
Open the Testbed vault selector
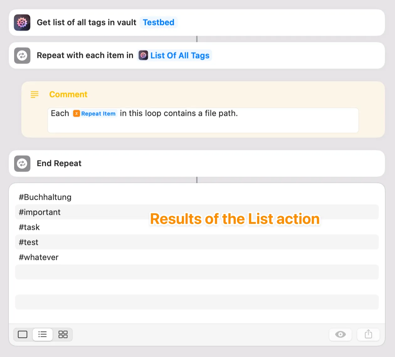tap(158, 22)
